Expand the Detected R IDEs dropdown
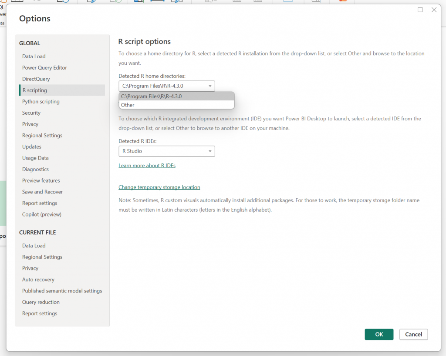446x356 pixels. [166, 151]
